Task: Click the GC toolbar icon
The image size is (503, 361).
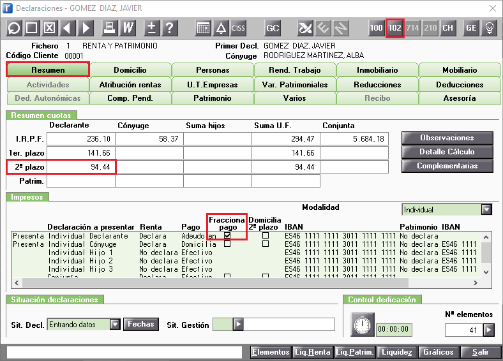Action: click(273, 28)
